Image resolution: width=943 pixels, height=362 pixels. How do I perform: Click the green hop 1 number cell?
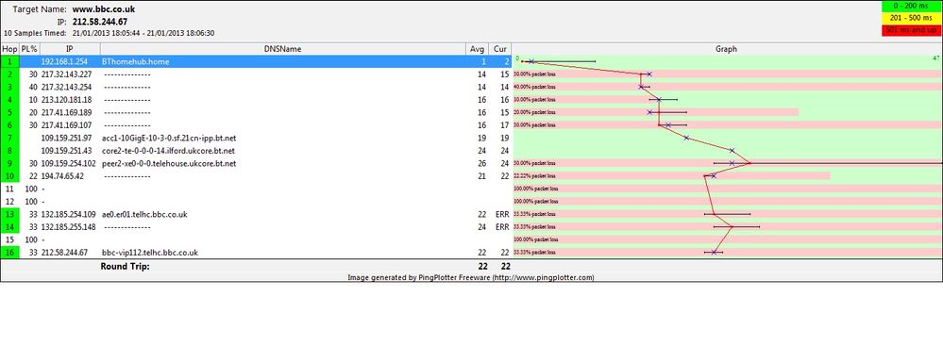pyautogui.click(x=9, y=61)
